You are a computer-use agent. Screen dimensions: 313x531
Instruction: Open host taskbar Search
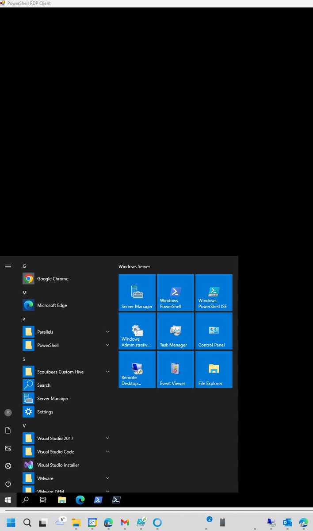click(x=27, y=523)
